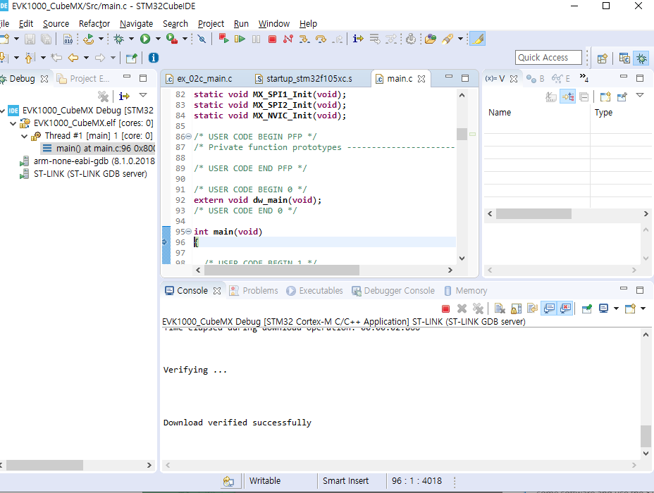Select the main() at main.c:96 stack frame
The height and width of the screenshot is (493, 654).
tap(99, 149)
